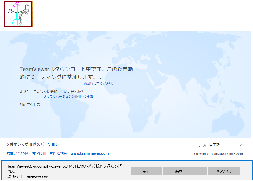Viewport: 253px width, 181px height.
Task: Click the まだミーティングに参加していませんか? text
Action: click(51, 92)
